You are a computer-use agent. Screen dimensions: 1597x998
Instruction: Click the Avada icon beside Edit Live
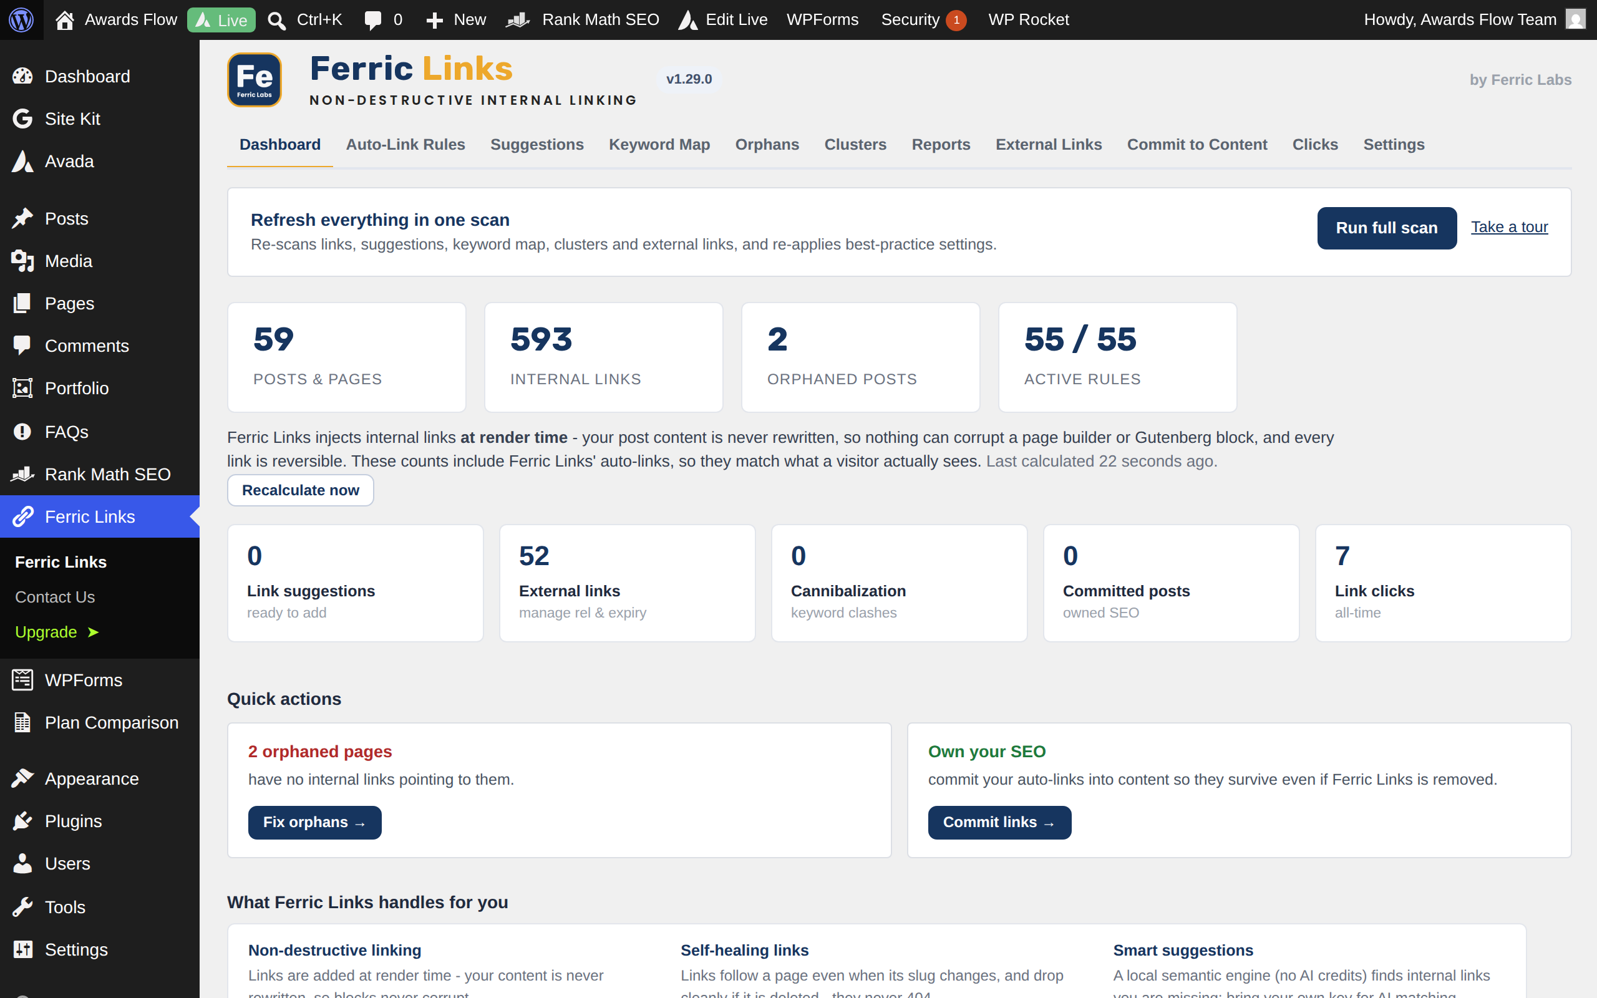click(x=688, y=20)
